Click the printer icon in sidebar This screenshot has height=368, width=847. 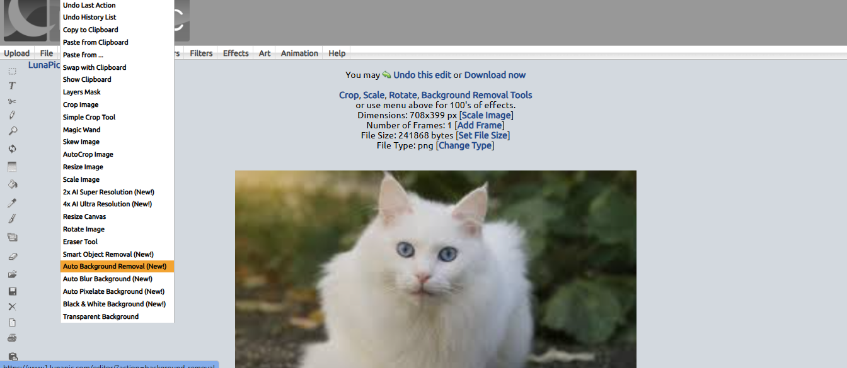12,338
